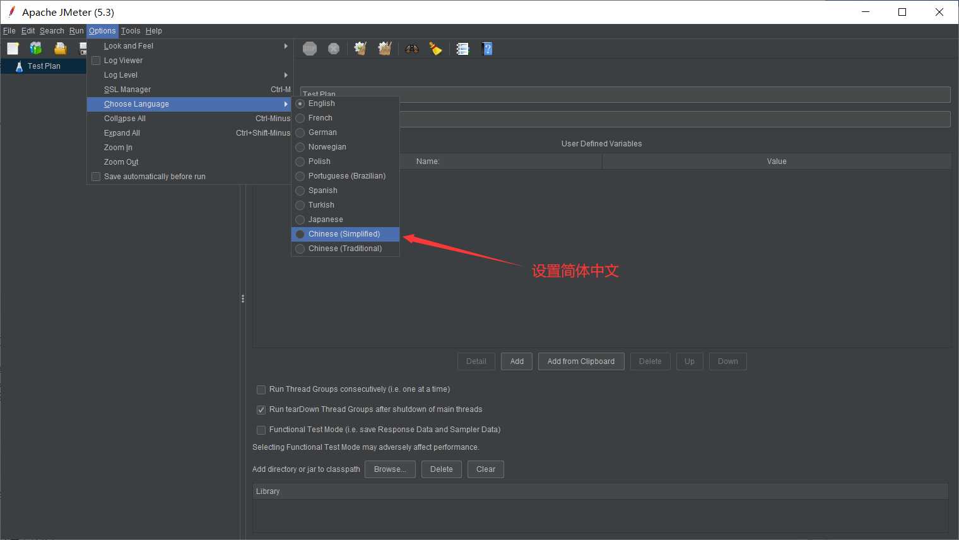Screen dimensions: 959x540
Task: Open the Run menu
Action: coord(76,31)
